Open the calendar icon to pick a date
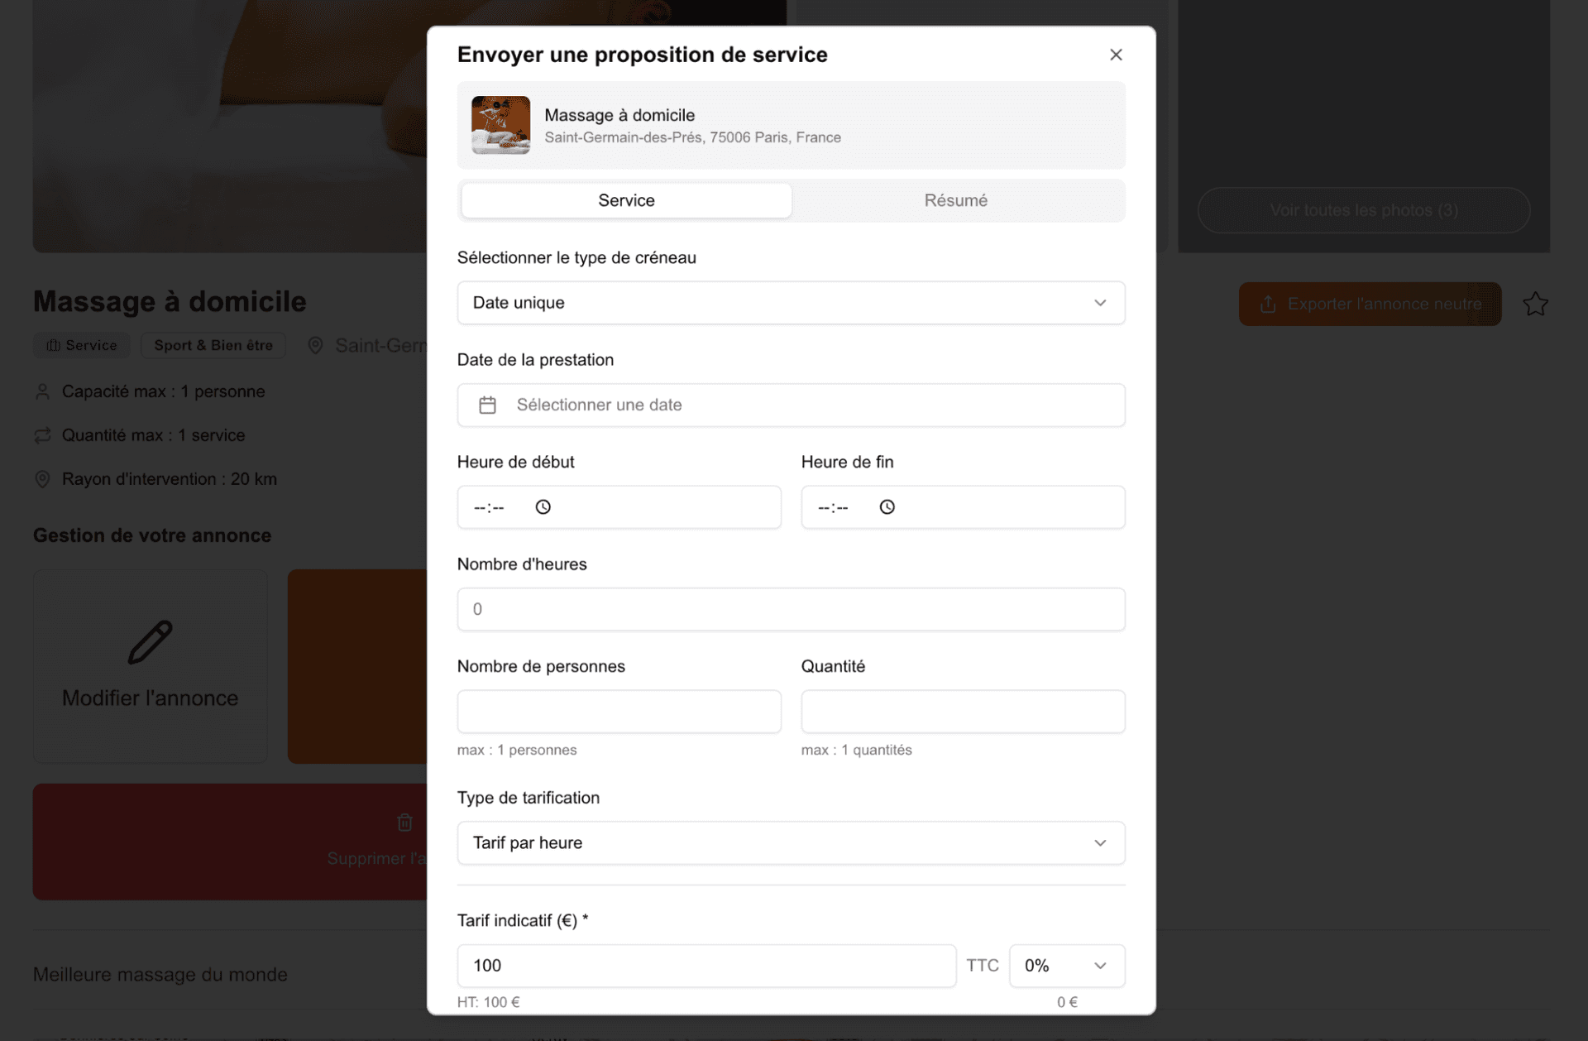Viewport: 1588px width, 1041px height. (487, 405)
